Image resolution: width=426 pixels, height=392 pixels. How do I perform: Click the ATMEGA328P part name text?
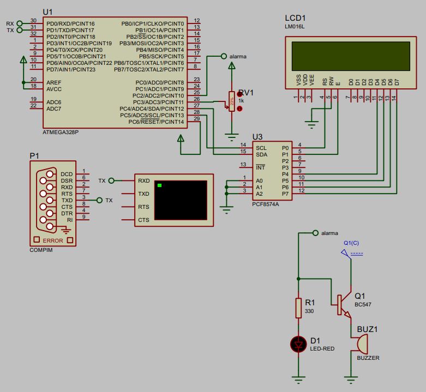pyautogui.click(x=61, y=132)
